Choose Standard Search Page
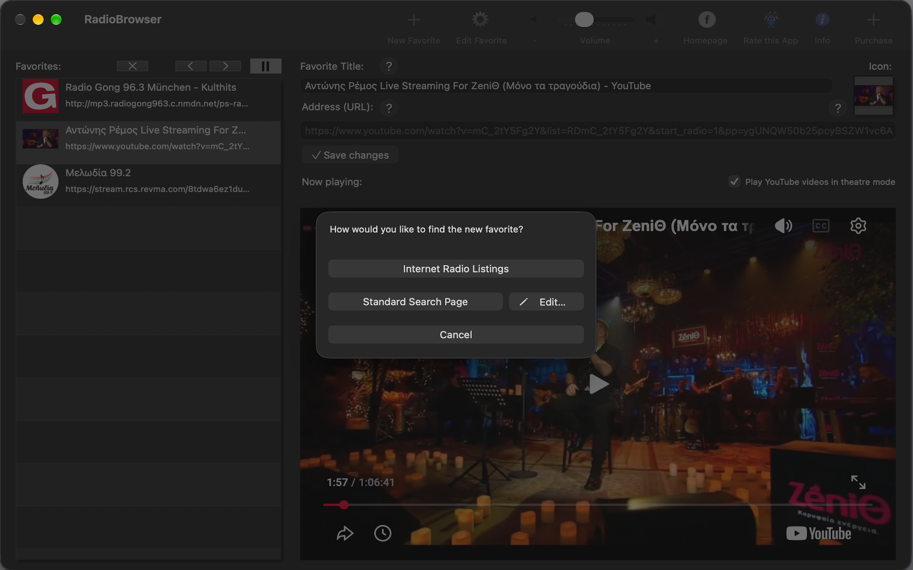 [x=415, y=302]
